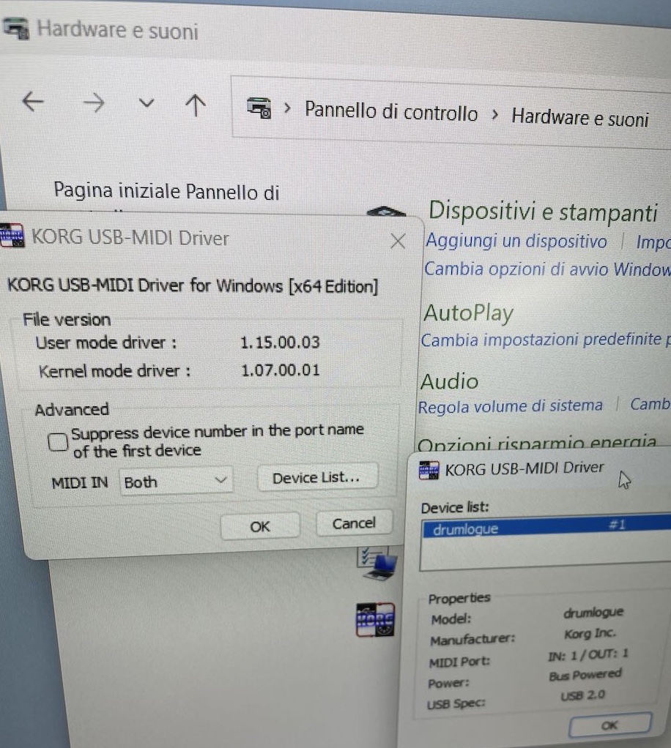Go up one level with up arrow

tap(196, 105)
